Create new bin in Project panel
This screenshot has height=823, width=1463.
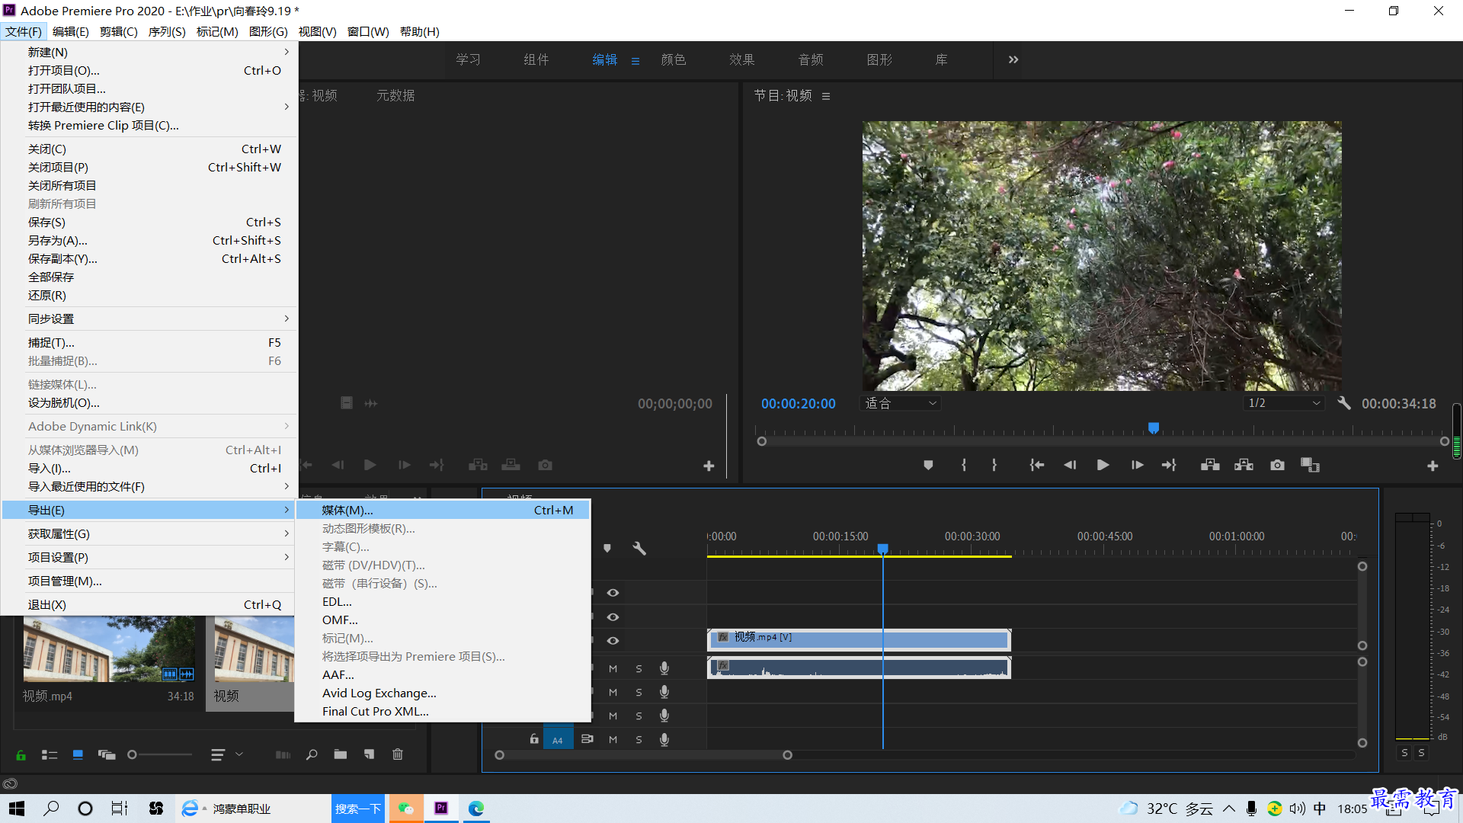click(x=341, y=754)
